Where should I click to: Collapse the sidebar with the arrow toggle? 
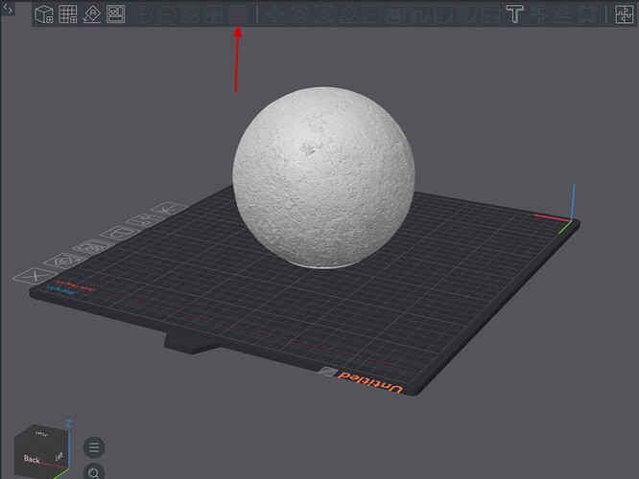8,8
